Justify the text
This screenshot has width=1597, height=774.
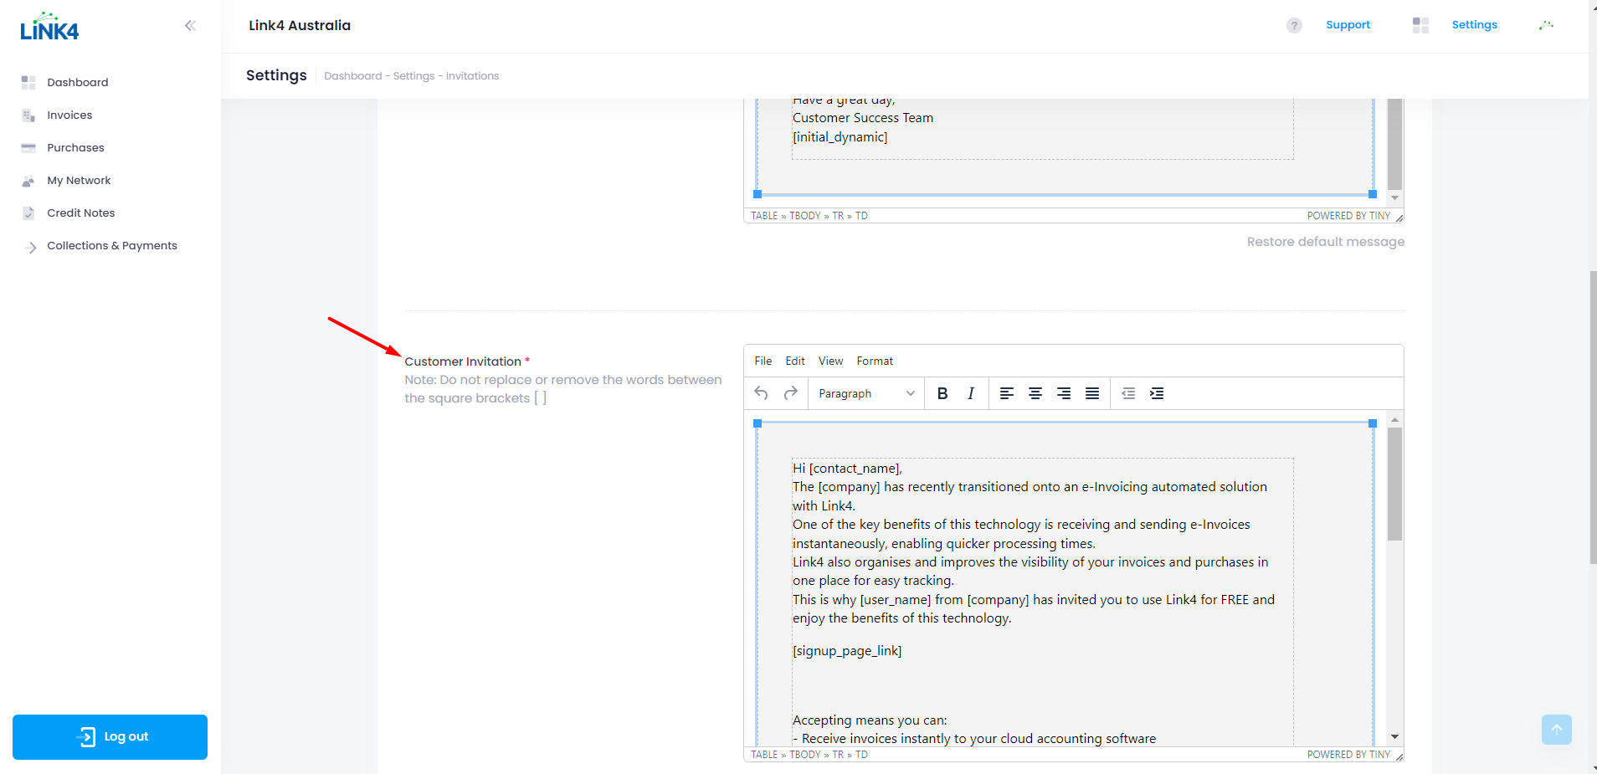pyautogui.click(x=1092, y=393)
